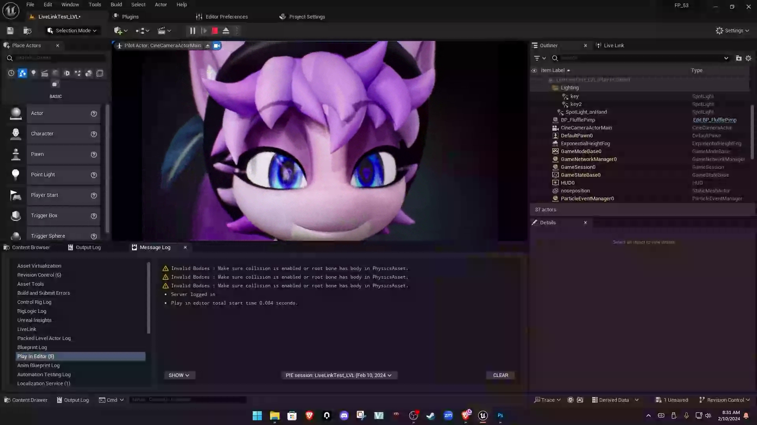
Task: Stop the play-in-editor session
Action: tap(214, 30)
